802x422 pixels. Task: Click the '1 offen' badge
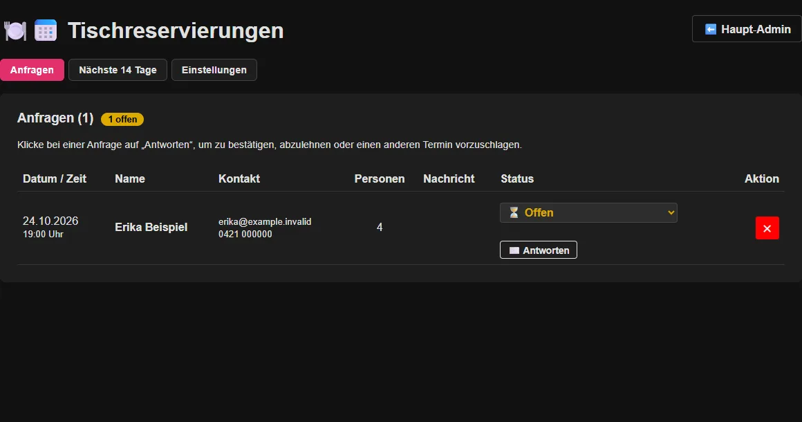(122, 119)
